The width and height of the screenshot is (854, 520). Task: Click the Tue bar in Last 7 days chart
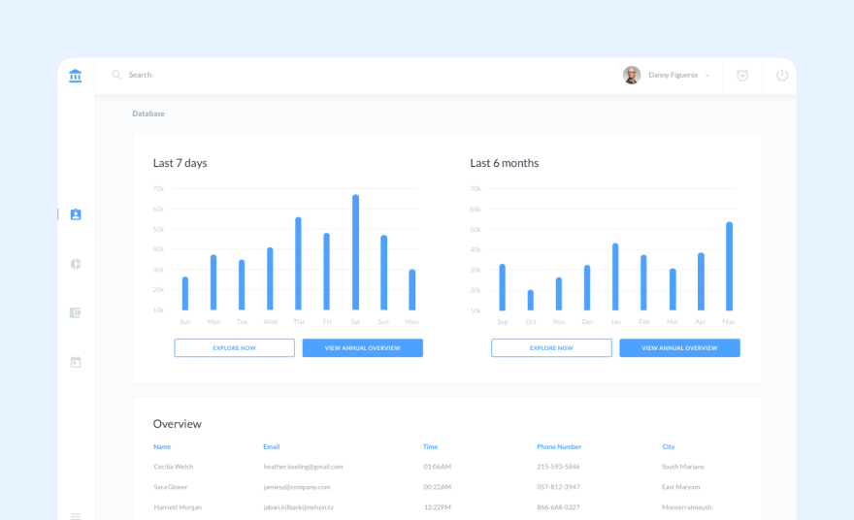(x=242, y=285)
